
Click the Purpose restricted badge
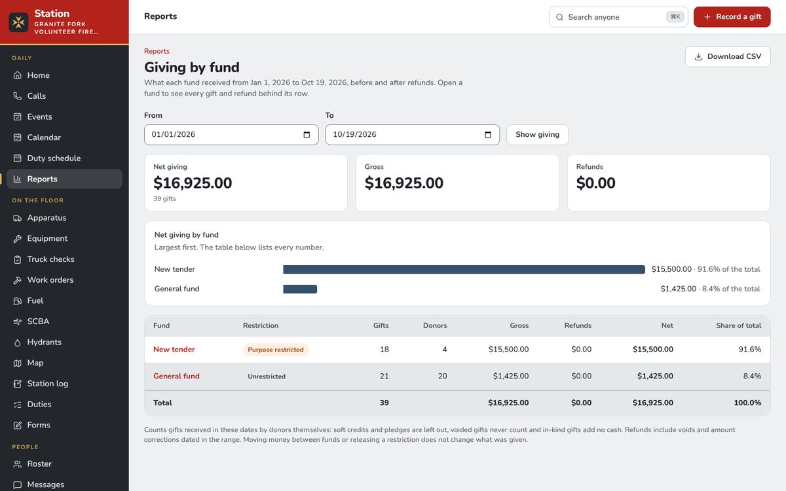(x=276, y=350)
